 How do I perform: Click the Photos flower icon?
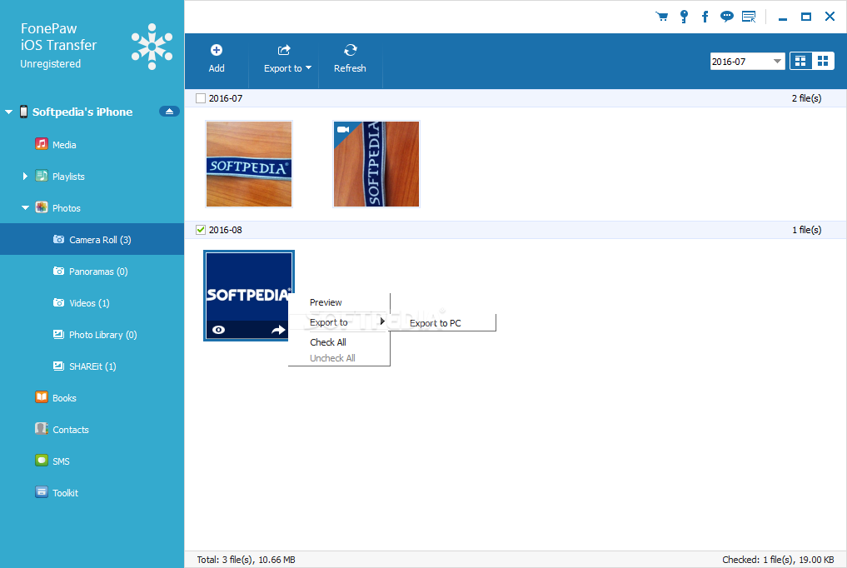(x=42, y=207)
